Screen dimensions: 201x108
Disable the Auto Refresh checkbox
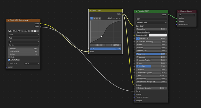[9, 60]
